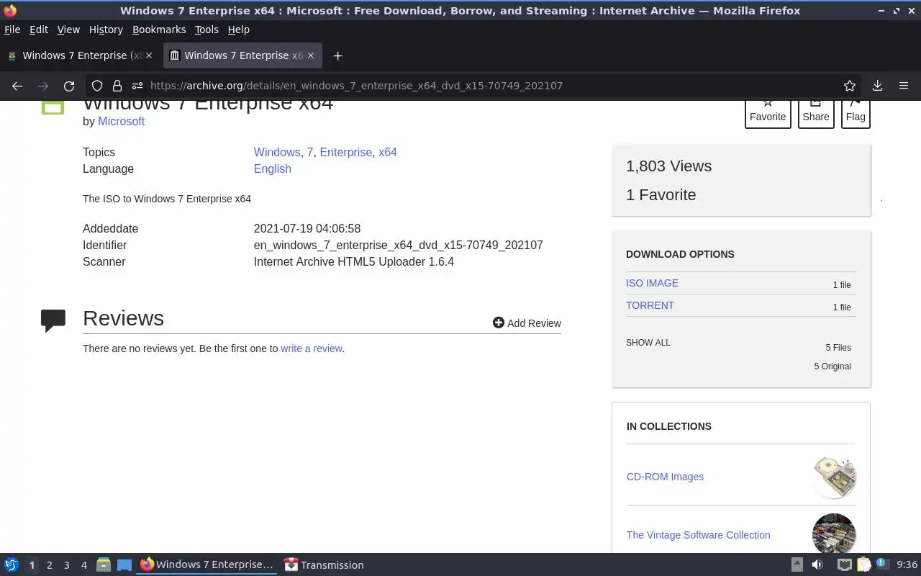Open the file manager from the taskbar
921x576 pixels.
pyautogui.click(x=104, y=565)
